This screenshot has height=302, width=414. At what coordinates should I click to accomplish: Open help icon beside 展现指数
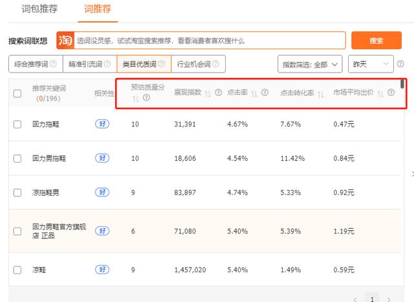click(x=219, y=92)
